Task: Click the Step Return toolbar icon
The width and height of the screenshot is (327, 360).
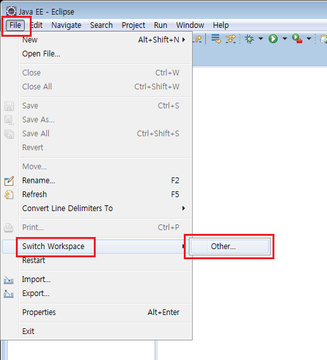Action: coord(198,39)
